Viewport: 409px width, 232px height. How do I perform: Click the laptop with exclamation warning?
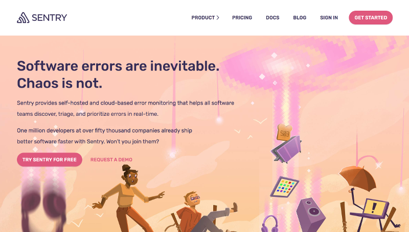374,209
